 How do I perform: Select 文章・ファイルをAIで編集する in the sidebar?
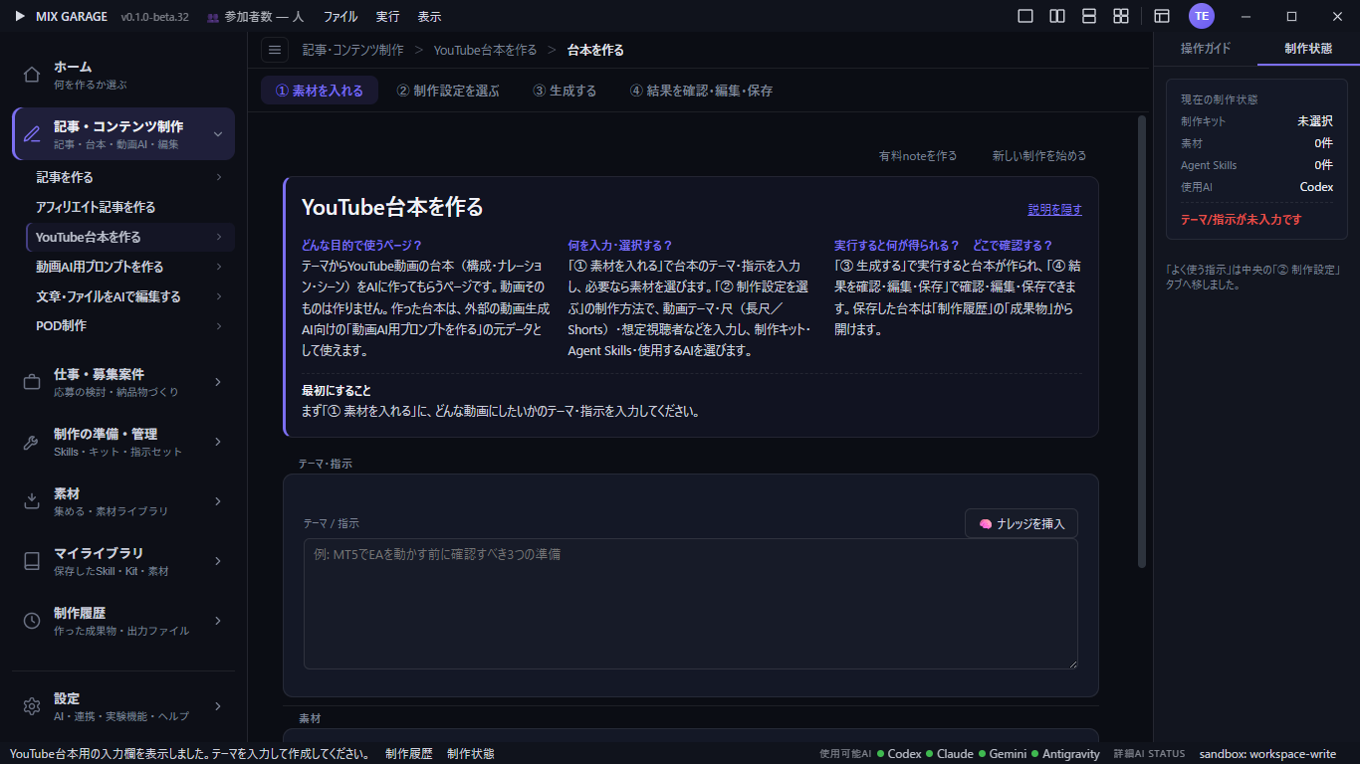coord(109,296)
